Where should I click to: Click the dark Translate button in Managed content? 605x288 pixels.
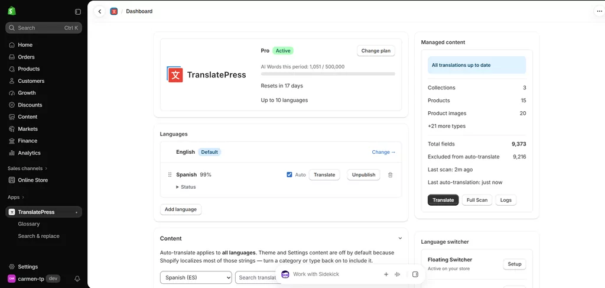(x=443, y=200)
